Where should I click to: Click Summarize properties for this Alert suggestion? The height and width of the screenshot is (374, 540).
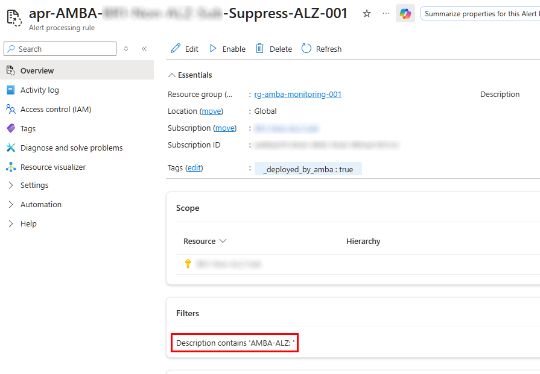pyautogui.click(x=480, y=14)
